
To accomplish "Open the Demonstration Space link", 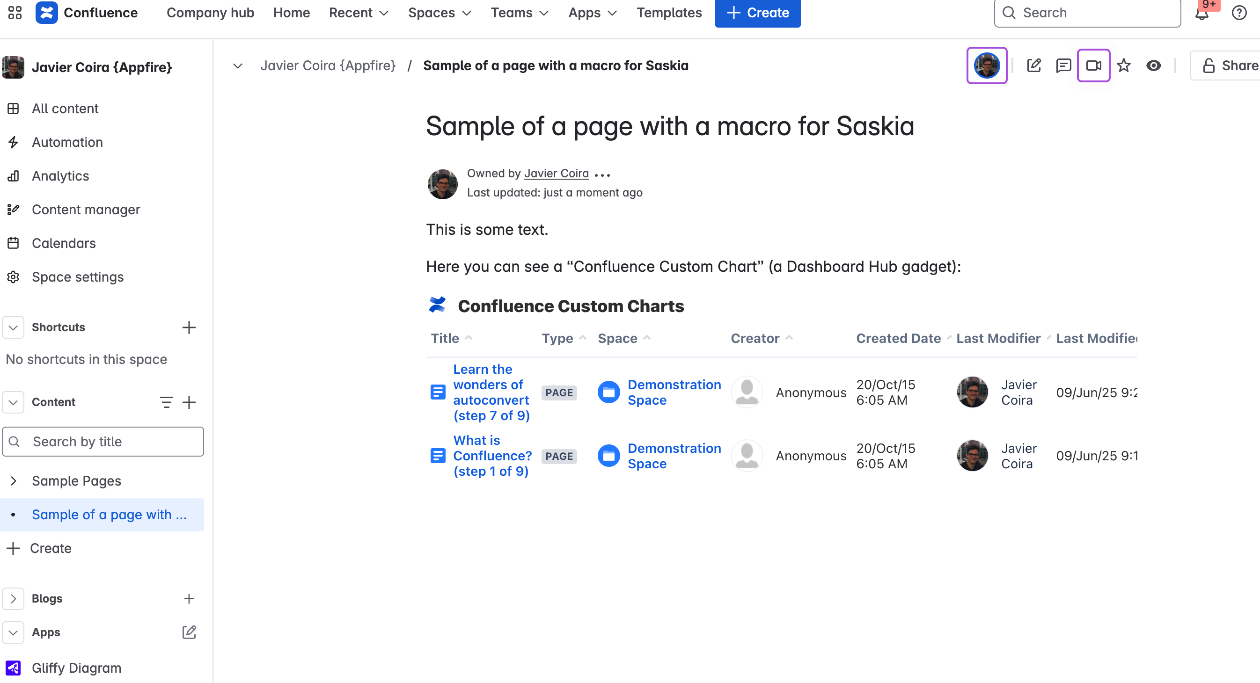I will pyautogui.click(x=674, y=392).
